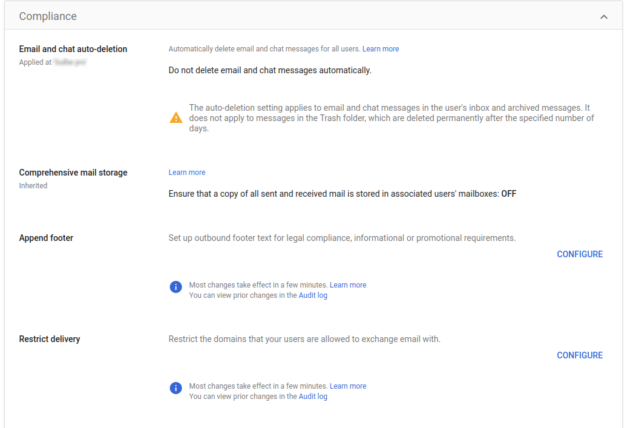Click CONFIGURE for Restrict delivery
The image size is (630, 428).
pos(579,355)
